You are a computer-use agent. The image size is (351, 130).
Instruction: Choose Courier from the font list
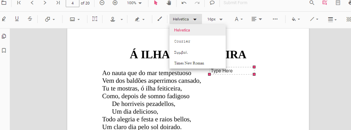[198, 41]
